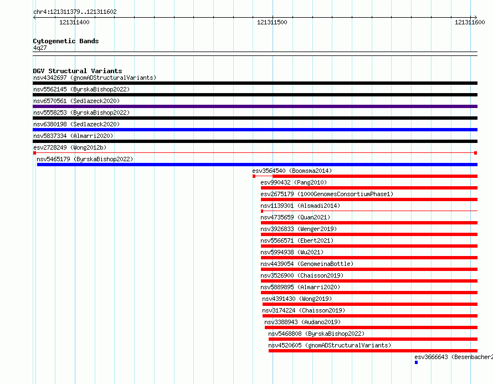Click the right red end marker of esv2728249
The height and width of the screenshot is (384, 493).
476,153
